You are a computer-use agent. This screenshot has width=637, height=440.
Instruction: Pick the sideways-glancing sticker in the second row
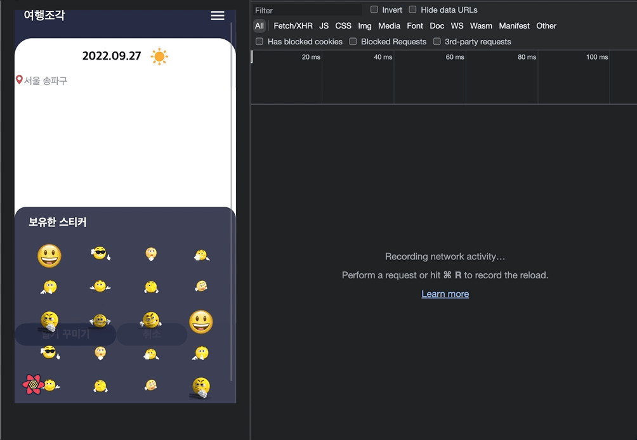click(x=151, y=287)
